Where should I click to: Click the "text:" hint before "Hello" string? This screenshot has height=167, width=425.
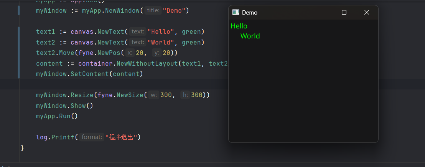pos(138,32)
